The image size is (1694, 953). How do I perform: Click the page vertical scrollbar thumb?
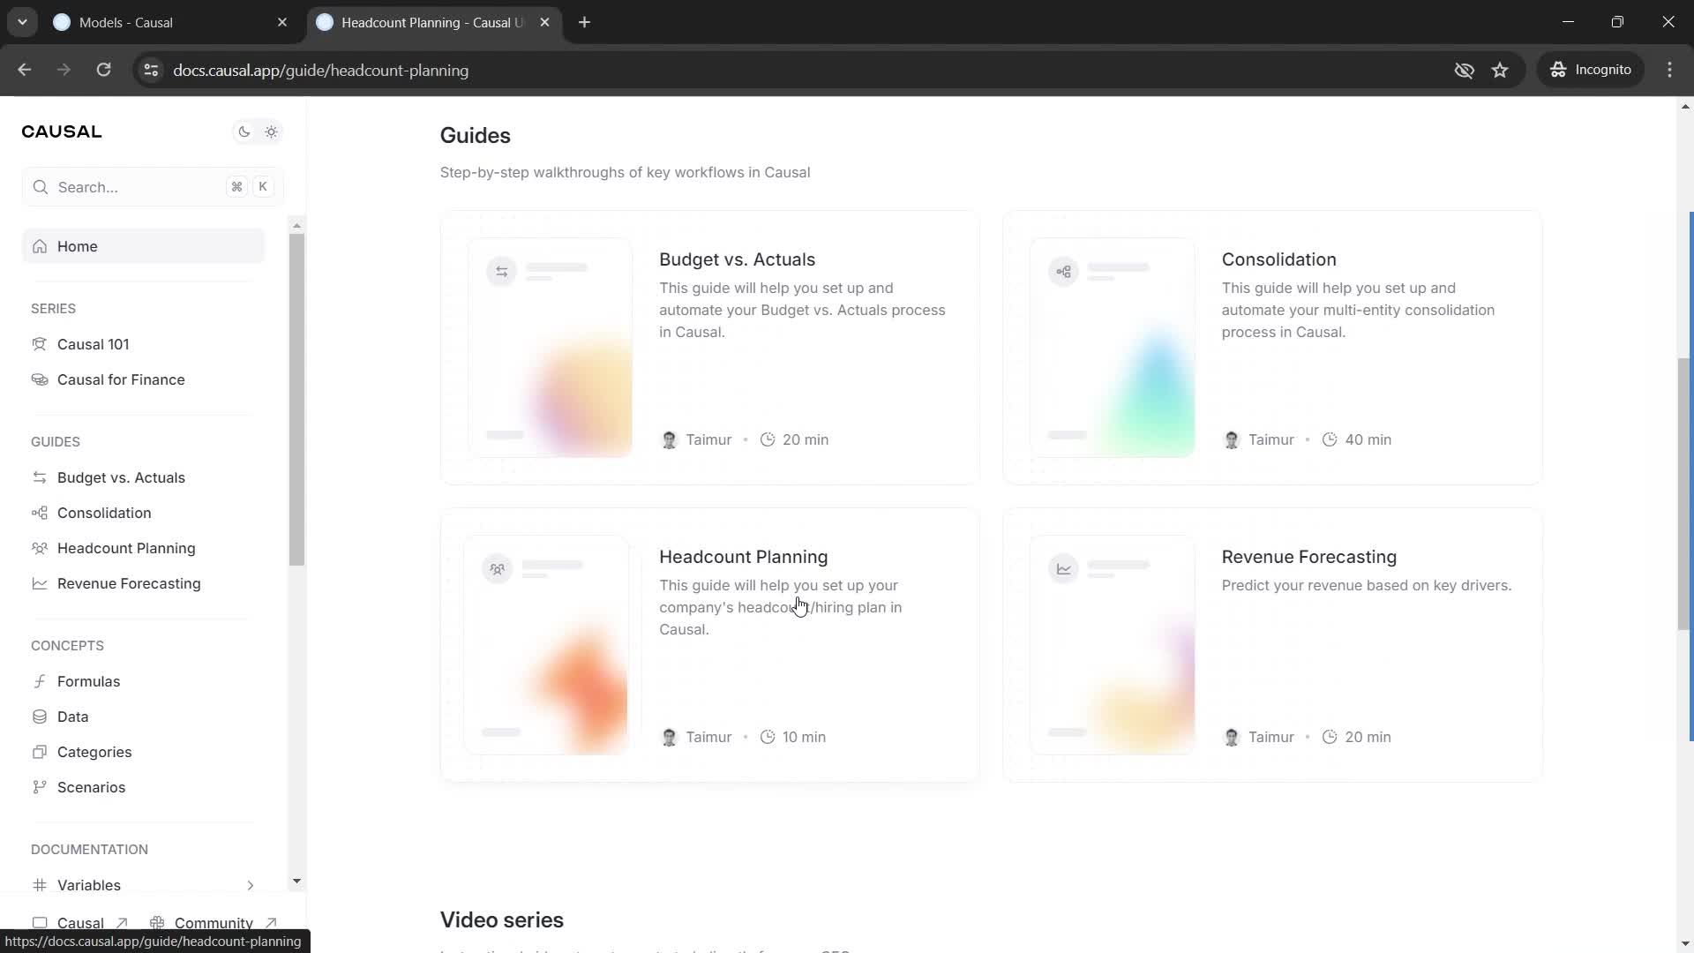(x=1683, y=494)
